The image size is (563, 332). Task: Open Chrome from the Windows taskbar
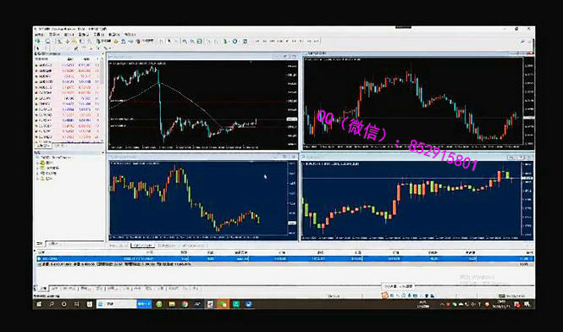[x=185, y=304]
